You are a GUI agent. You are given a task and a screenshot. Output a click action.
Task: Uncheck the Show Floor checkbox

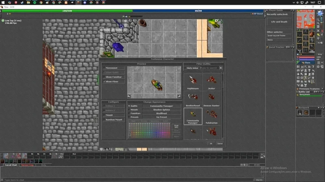104,82
